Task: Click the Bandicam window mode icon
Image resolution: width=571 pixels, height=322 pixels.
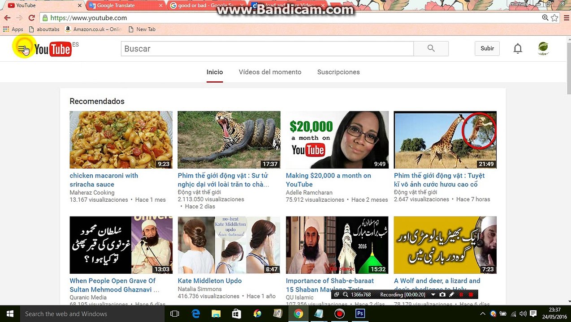Action: pyautogui.click(x=337, y=295)
